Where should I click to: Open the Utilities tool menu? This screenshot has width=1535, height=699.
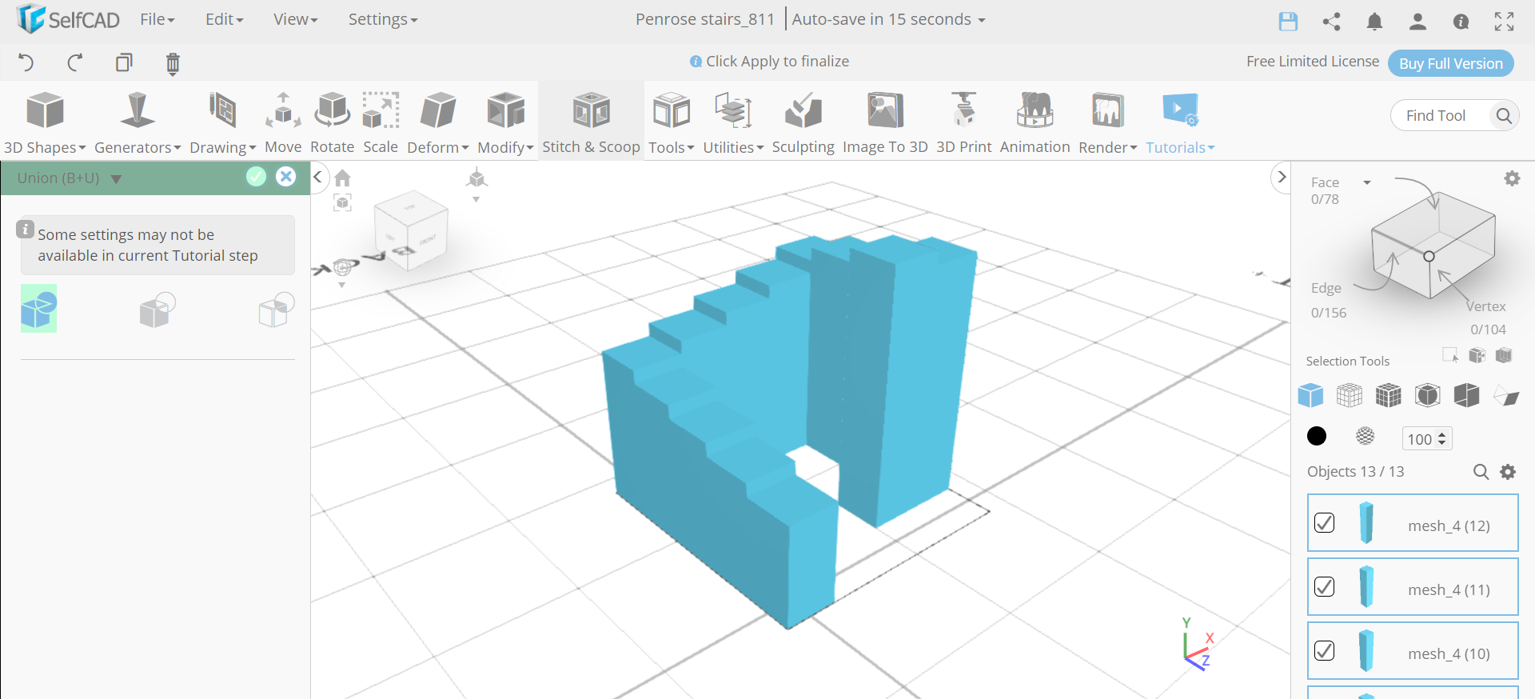pyautogui.click(x=733, y=122)
